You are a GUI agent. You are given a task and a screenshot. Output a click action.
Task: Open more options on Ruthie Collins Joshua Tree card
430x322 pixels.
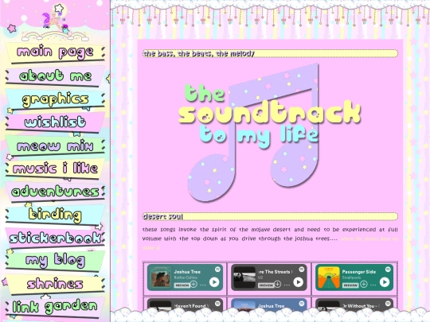[203, 285]
